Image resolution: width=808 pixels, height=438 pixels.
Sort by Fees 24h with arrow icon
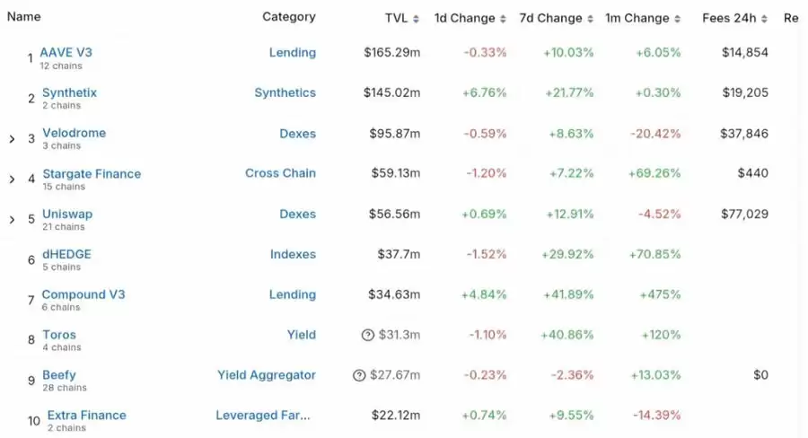[x=765, y=19]
